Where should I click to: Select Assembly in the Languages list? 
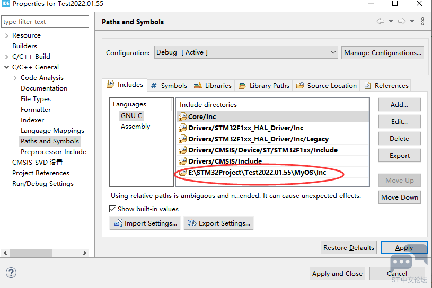[x=135, y=127]
